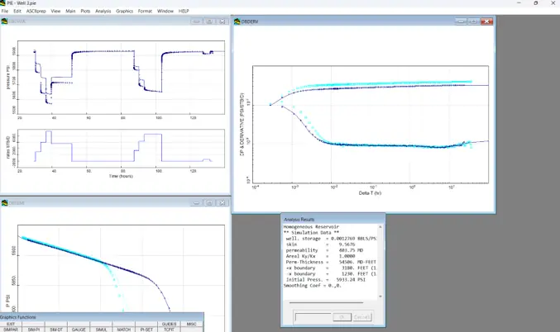
Task: Maximize the DBDERV derivative plot window
Action: (x=474, y=21)
